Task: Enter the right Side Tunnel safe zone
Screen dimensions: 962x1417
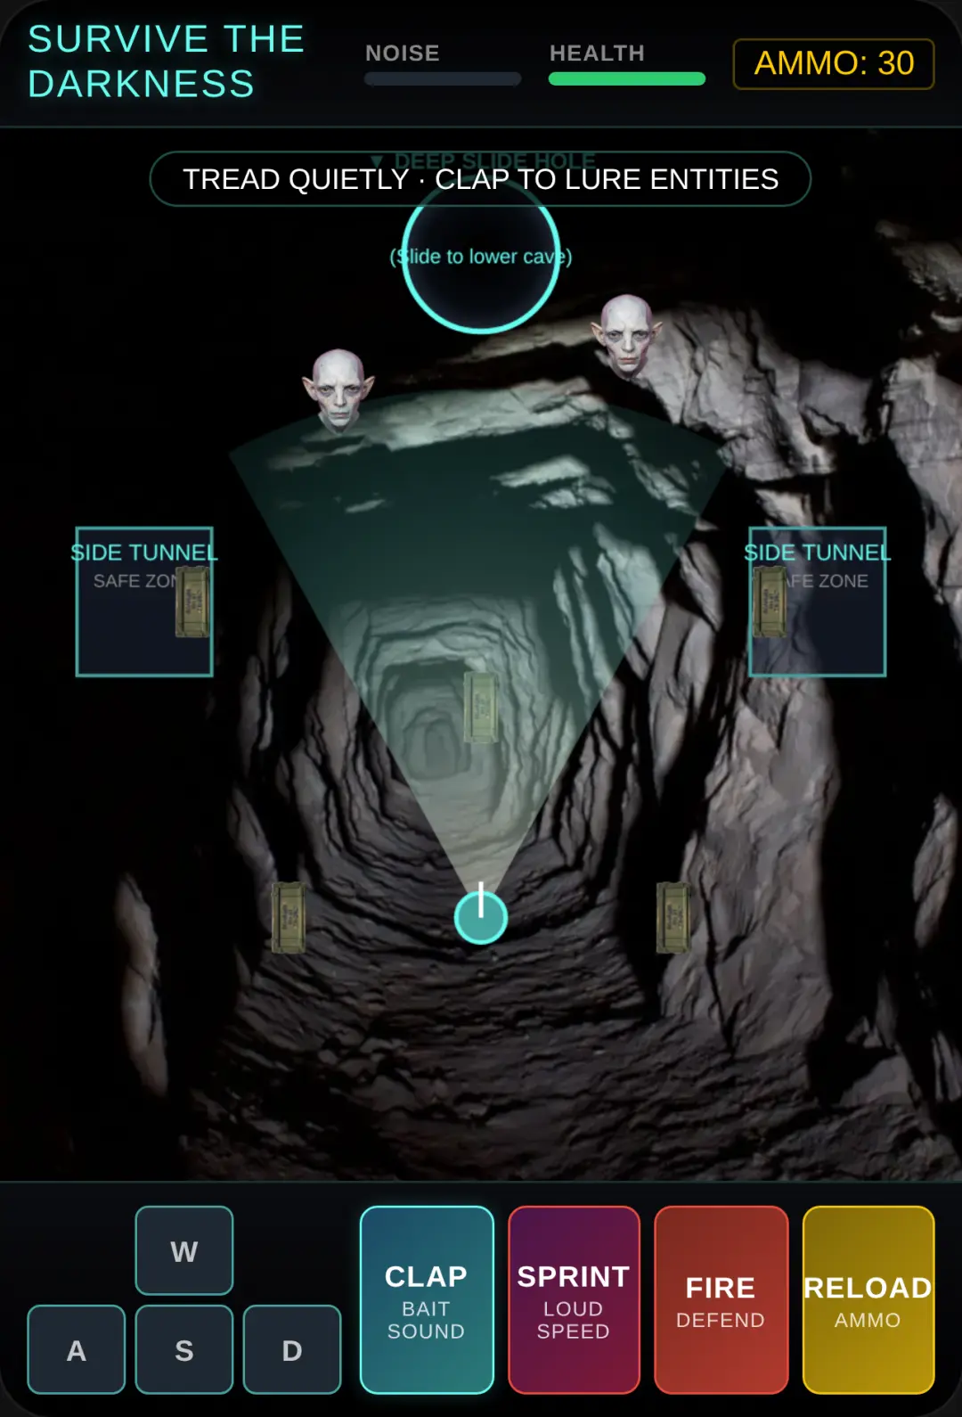Action: 818,602
